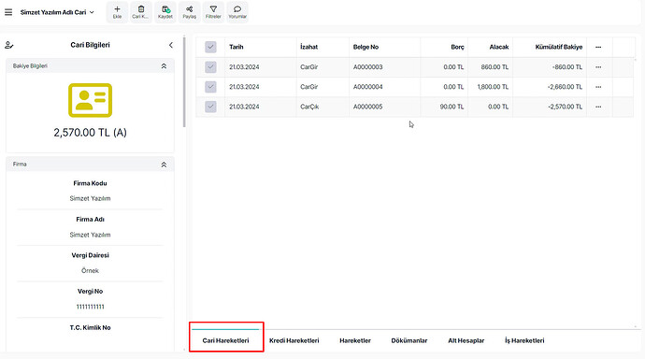Switch to the İş Hareketleri tab
Screen dimensions: 645x359
[x=524, y=340]
